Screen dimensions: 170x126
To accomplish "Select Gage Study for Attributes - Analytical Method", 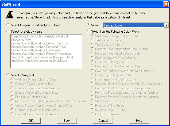I will (x=40, y=36).
